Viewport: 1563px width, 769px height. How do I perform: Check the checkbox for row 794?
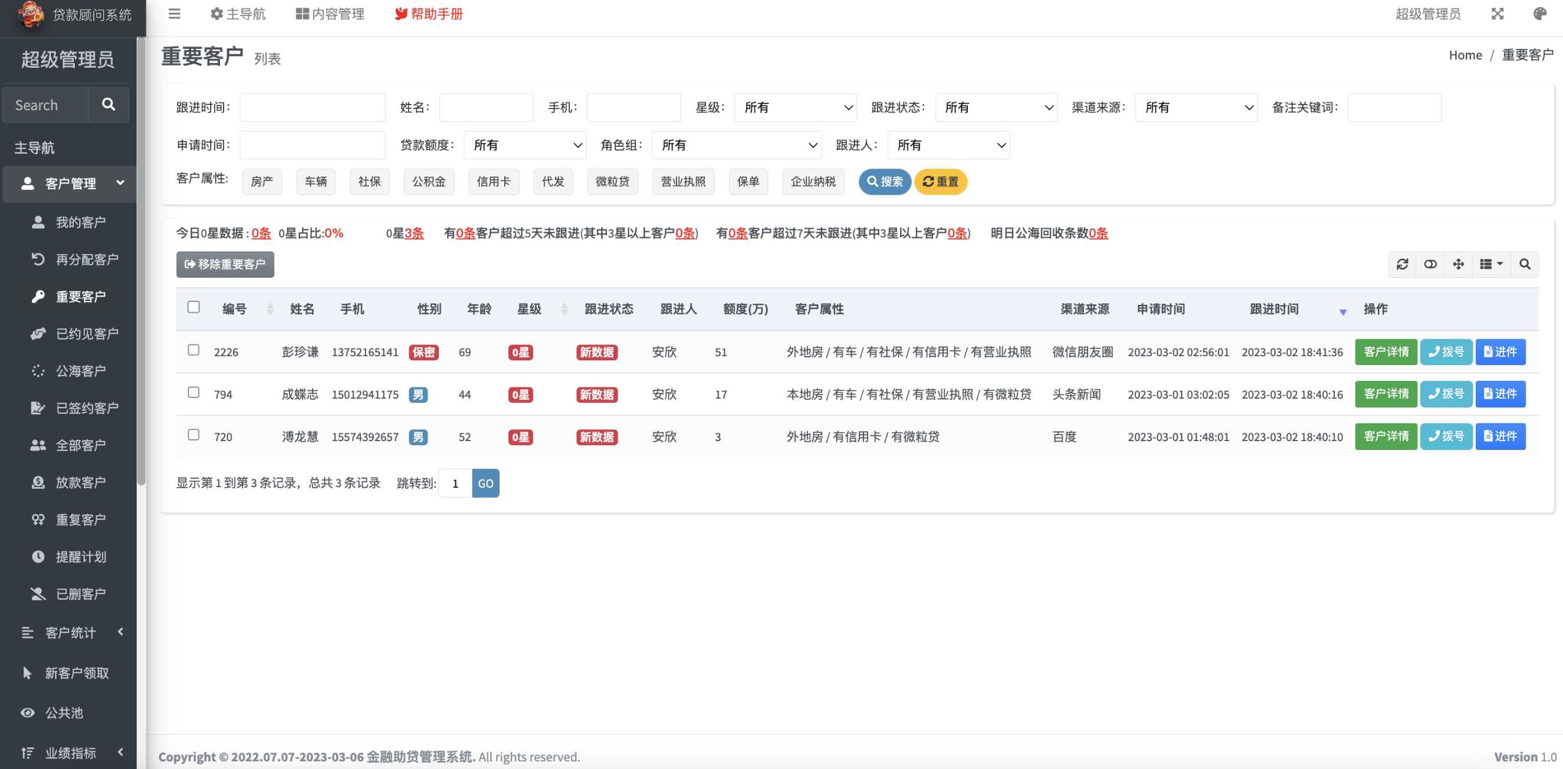[193, 393]
